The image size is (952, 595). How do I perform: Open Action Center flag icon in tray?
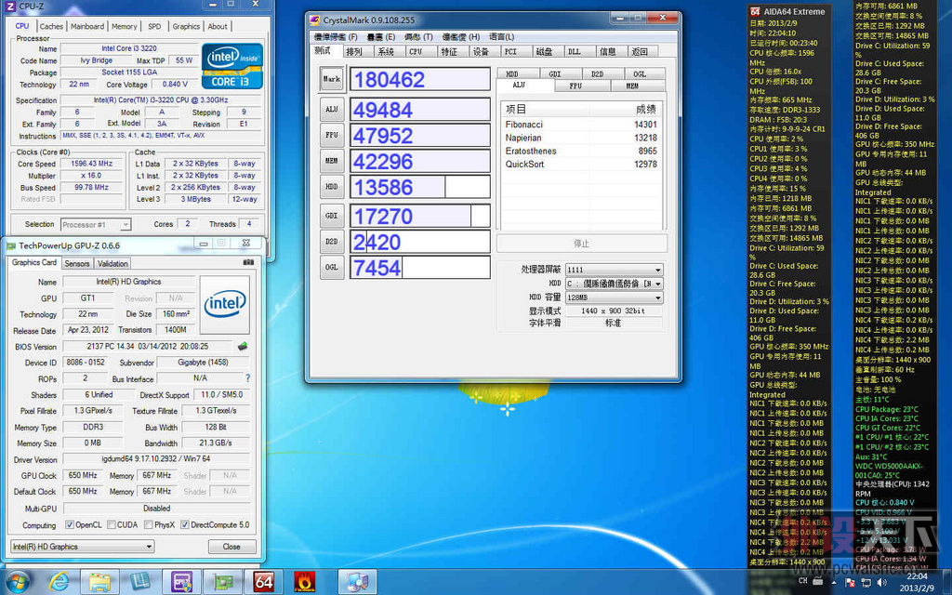[x=850, y=583]
